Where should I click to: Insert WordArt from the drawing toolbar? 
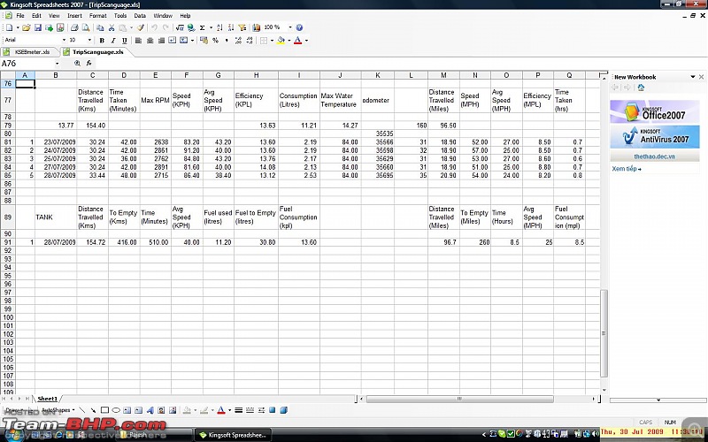[x=150, y=410]
